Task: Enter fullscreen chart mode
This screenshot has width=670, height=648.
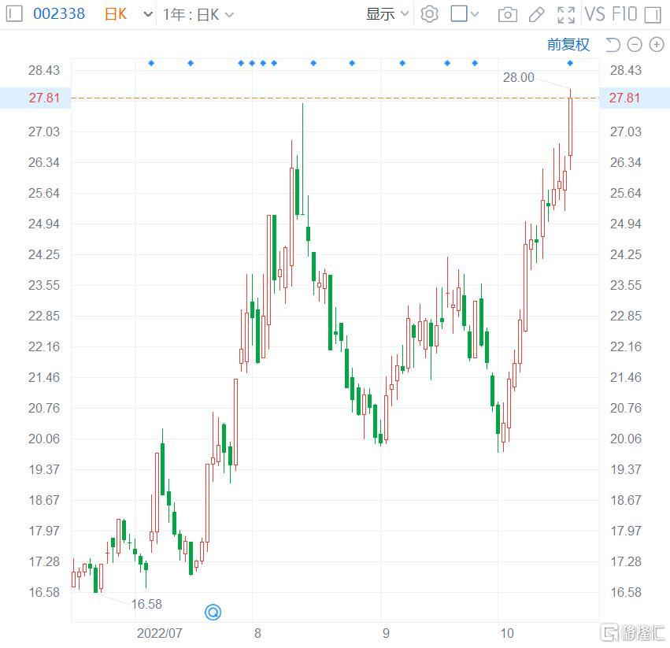Action: pyautogui.click(x=566, y=15)
